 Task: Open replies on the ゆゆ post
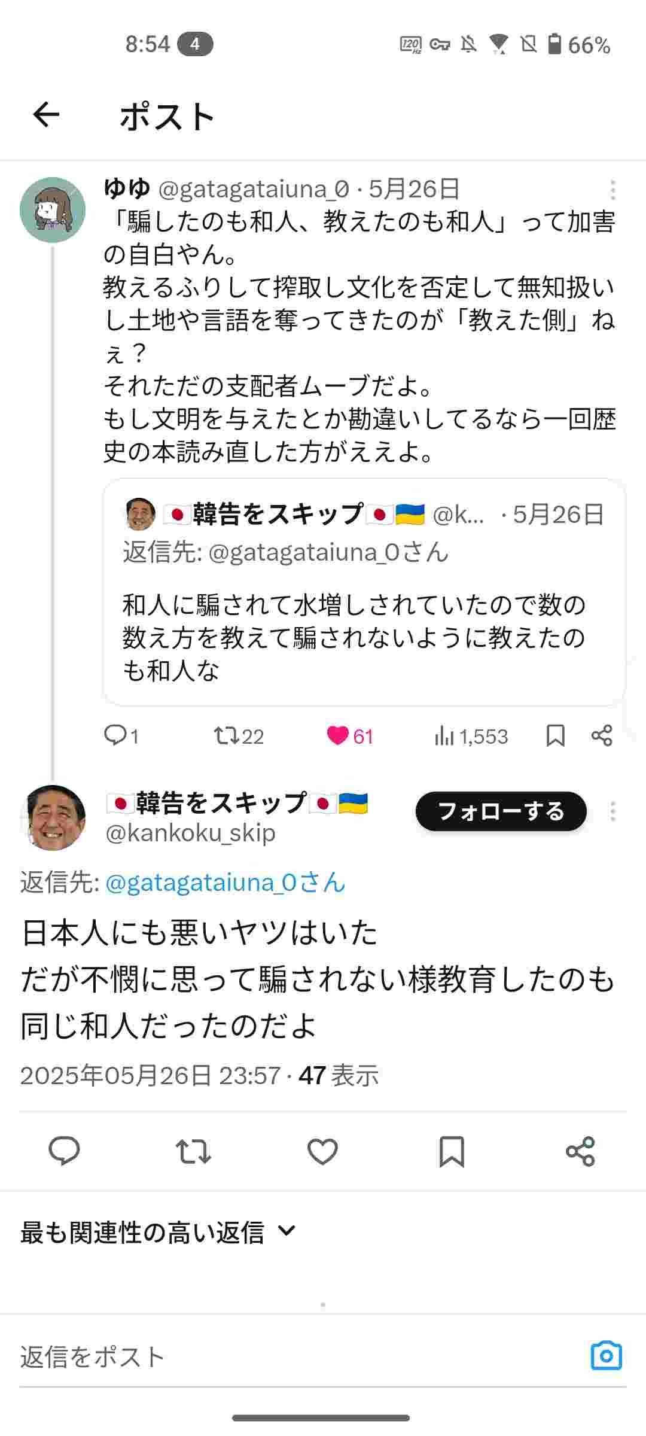(x=114, y=735)
